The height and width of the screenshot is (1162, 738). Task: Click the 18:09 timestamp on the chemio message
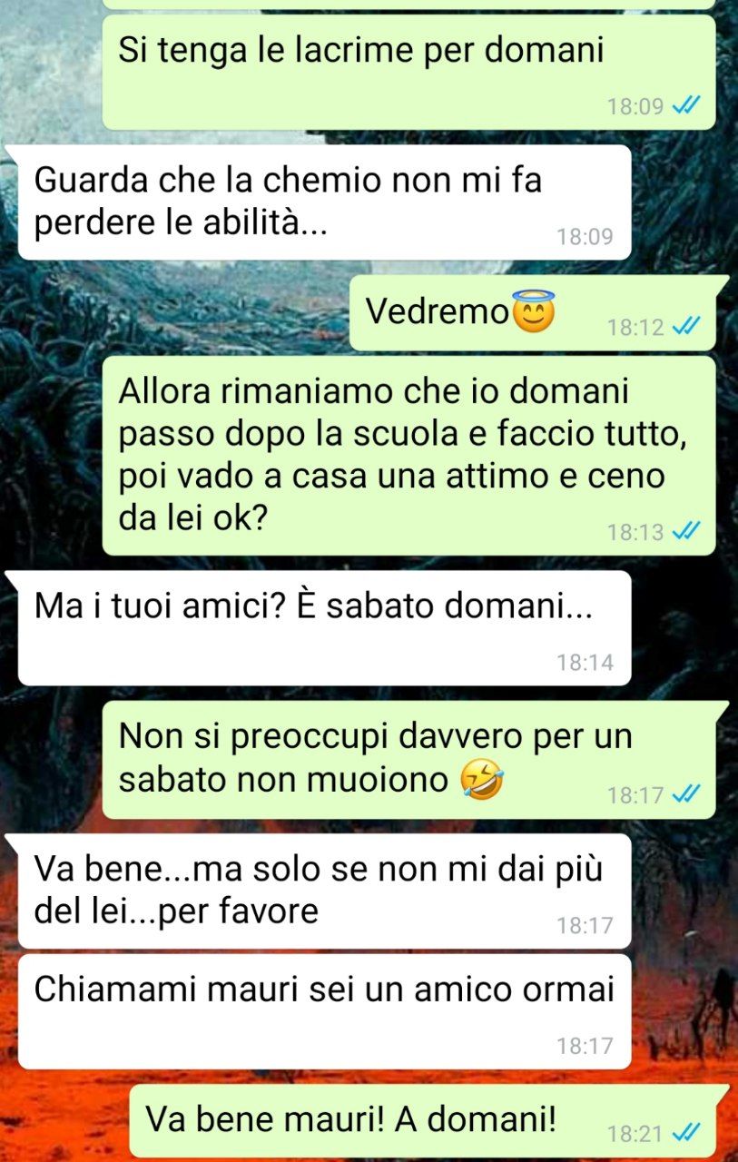[585, 237]
